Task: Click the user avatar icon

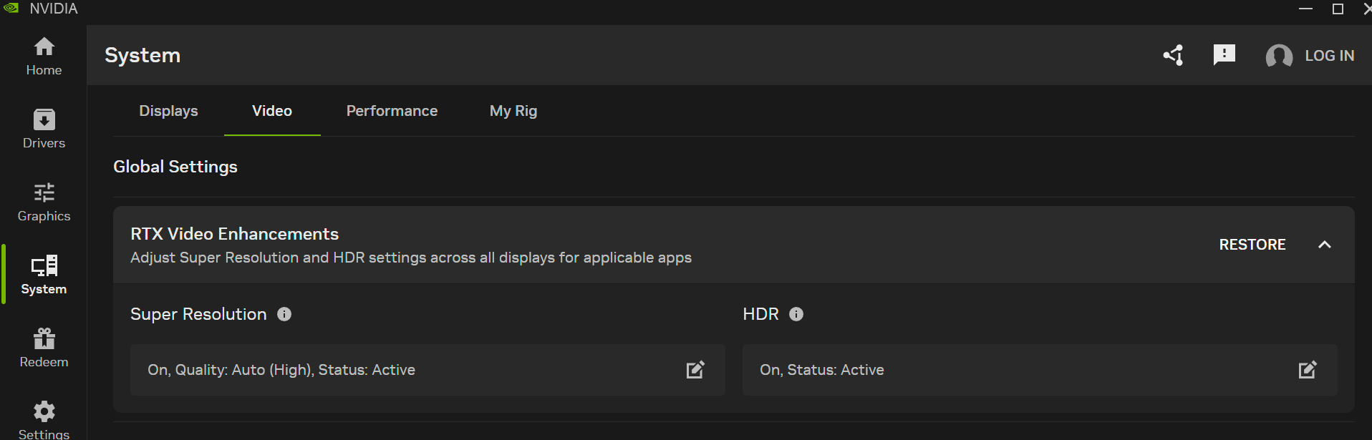Action: (1279, 56)
